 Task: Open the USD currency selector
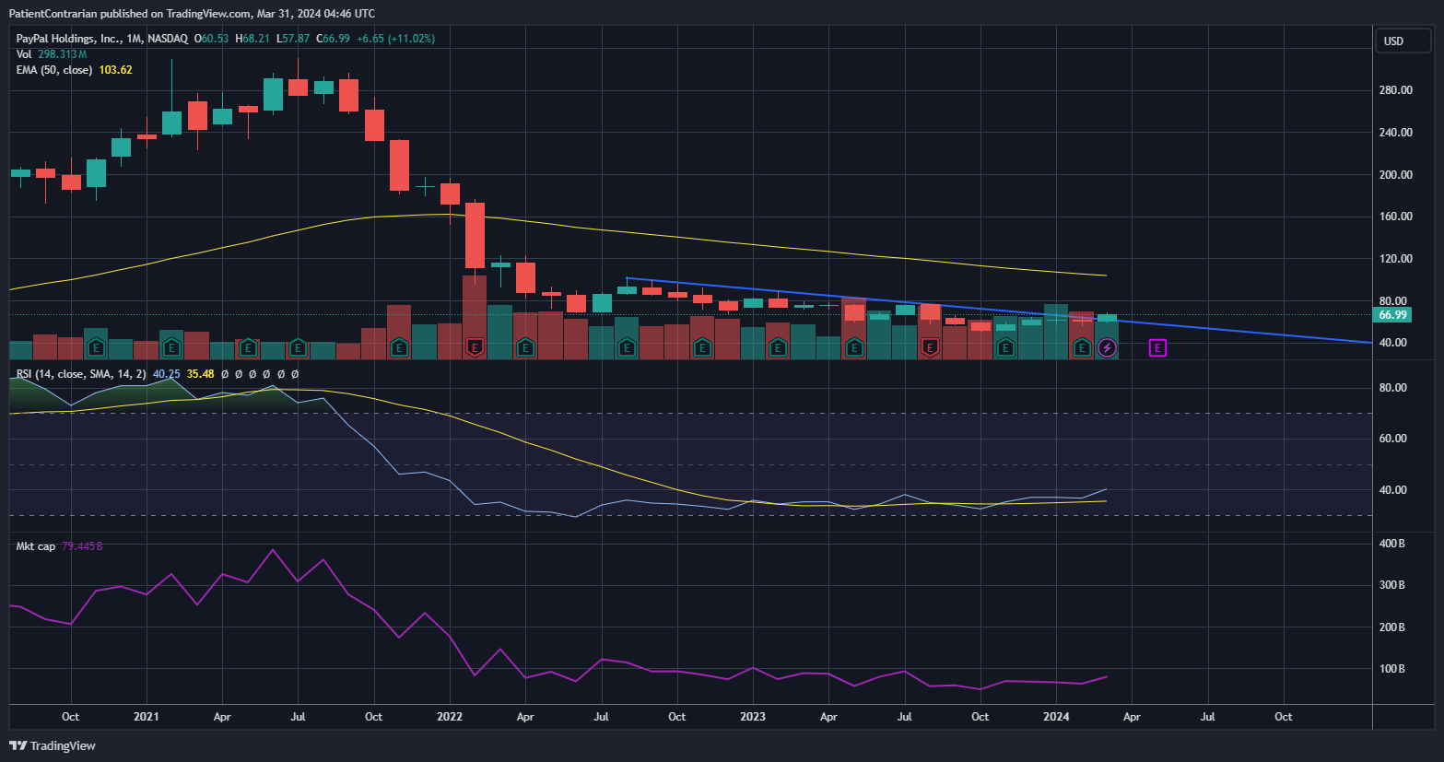click(1404, 41)
